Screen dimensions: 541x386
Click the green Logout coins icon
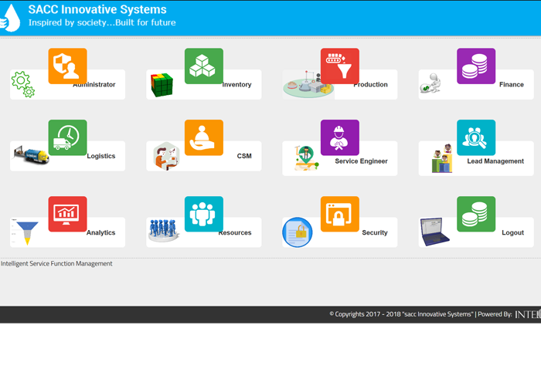point(475,214)
